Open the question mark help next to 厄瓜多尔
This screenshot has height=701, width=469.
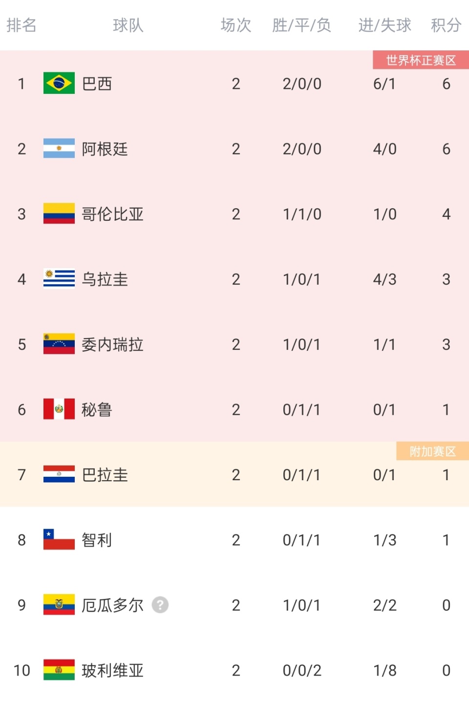coord(160,605)
